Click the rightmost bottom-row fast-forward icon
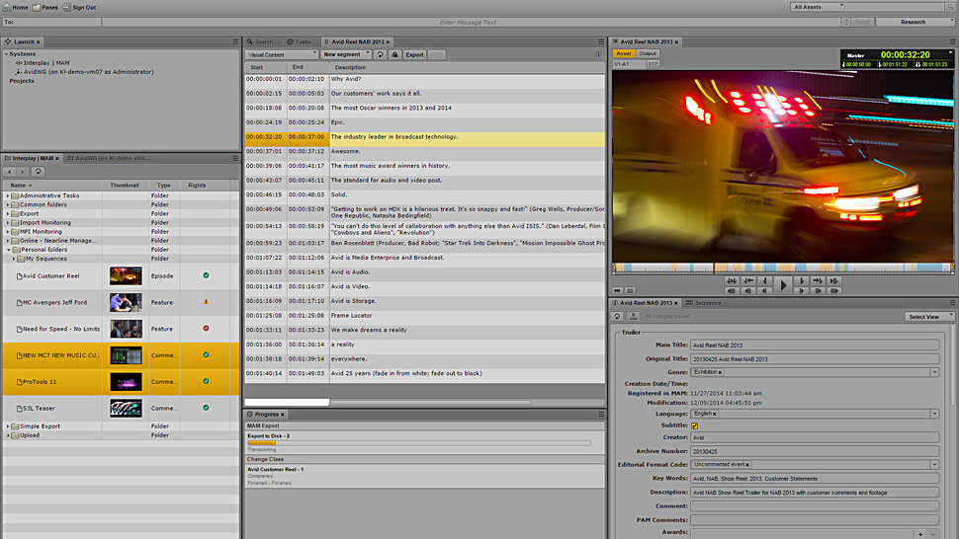The width and height of the screenshot is (959, 539). 834,290
